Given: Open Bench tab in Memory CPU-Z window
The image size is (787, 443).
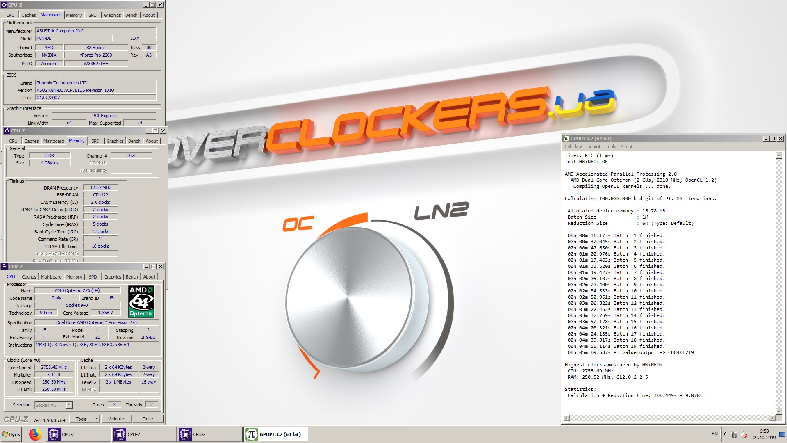Looking at the screenshot, I should [134, 141].
